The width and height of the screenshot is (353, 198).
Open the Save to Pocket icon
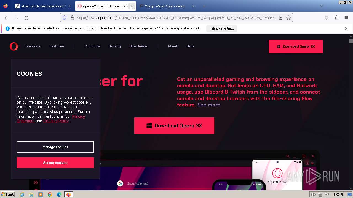pyautogui.click(x=327, y=18)
